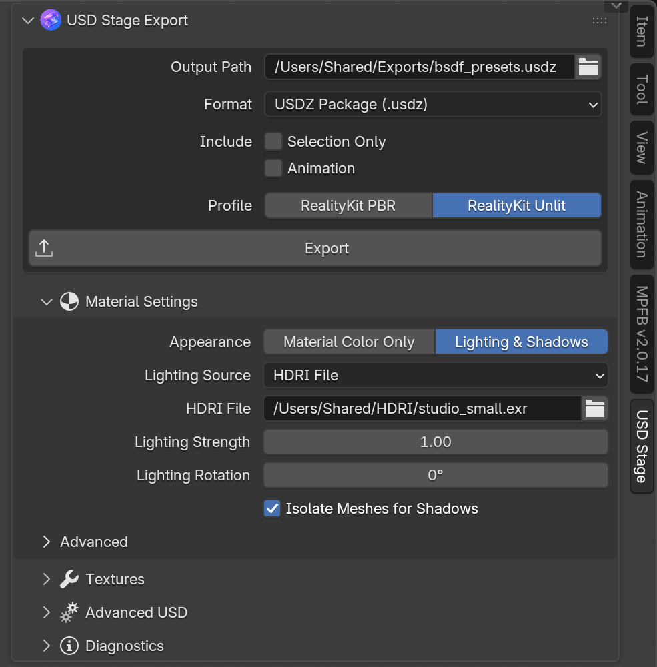Expand the Advanced USD section
The height and width of the screenshot is (667, 657).
(x=47, y=612)
